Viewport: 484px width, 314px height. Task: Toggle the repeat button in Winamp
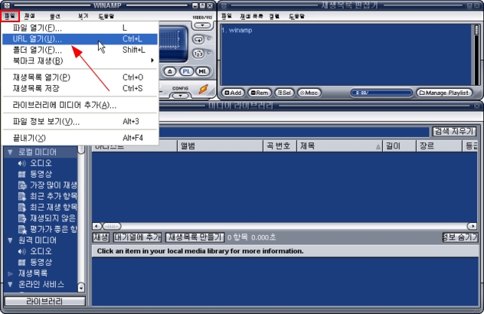(x=198, y=40)
